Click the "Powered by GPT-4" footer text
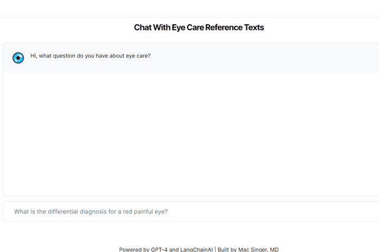 143,249
